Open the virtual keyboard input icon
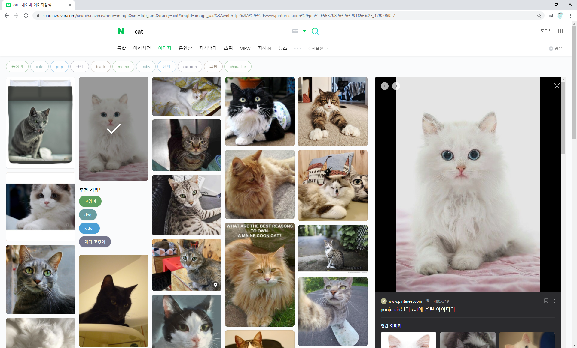 (x=295, y=31)
